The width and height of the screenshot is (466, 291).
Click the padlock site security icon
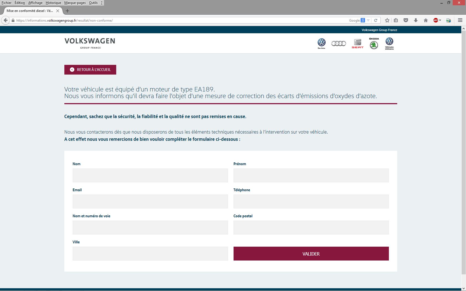click(x=13, y=20)
